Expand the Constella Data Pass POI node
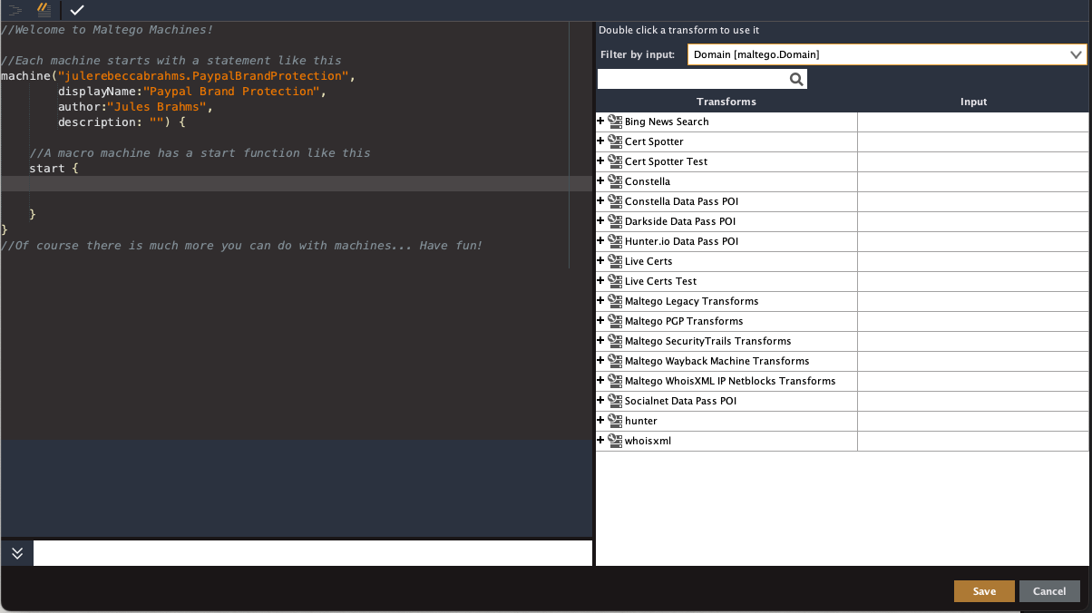 click(x=600, y=201)
